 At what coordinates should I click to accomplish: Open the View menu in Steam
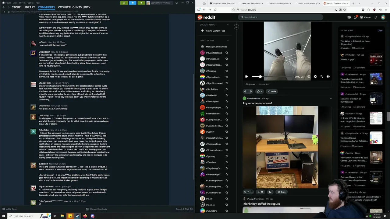(15, 3)
